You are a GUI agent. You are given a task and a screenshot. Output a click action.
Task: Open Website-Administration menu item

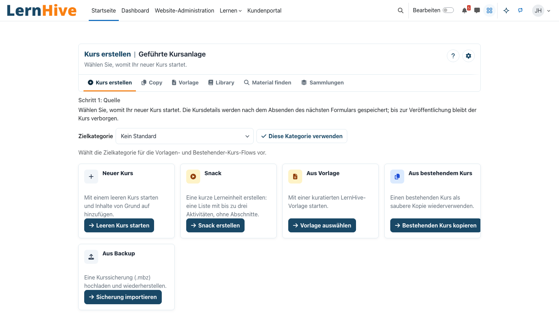coord(184,10)
